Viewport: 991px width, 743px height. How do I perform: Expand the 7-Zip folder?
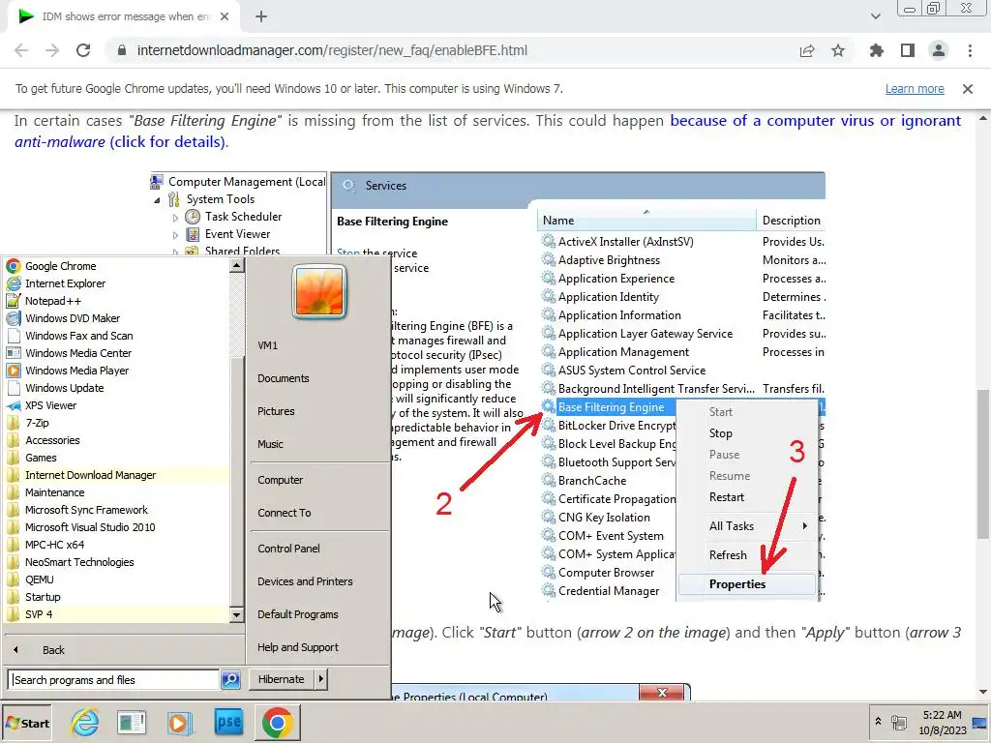[x=38, y=423]
